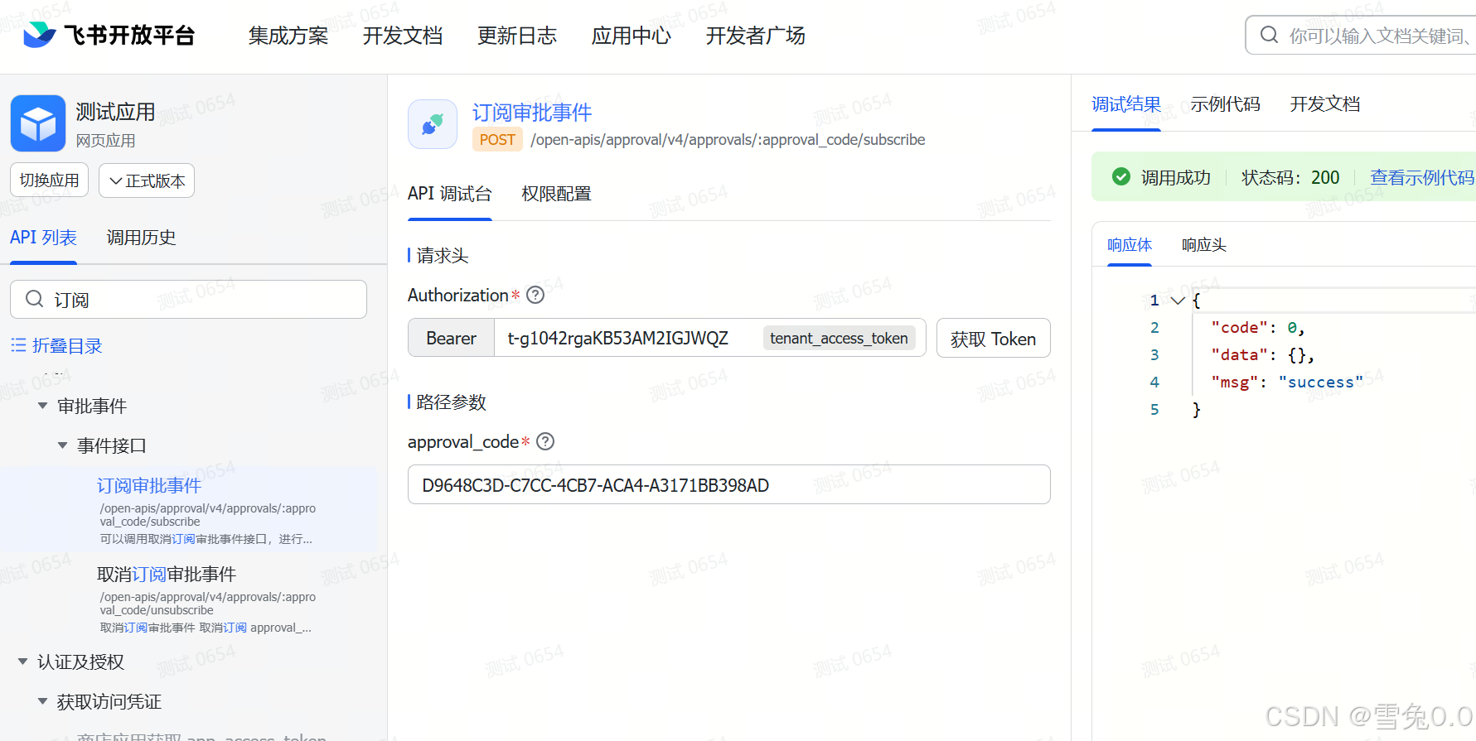Click the magnifier icon in API search box

click(34, 299)
